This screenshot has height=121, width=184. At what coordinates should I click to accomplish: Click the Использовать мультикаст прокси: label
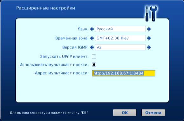[54, 65]
